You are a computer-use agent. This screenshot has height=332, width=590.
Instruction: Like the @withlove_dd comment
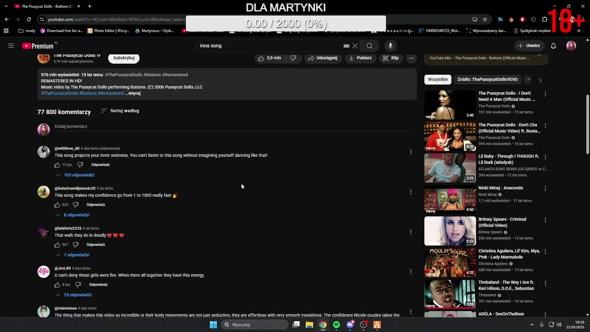57,165
